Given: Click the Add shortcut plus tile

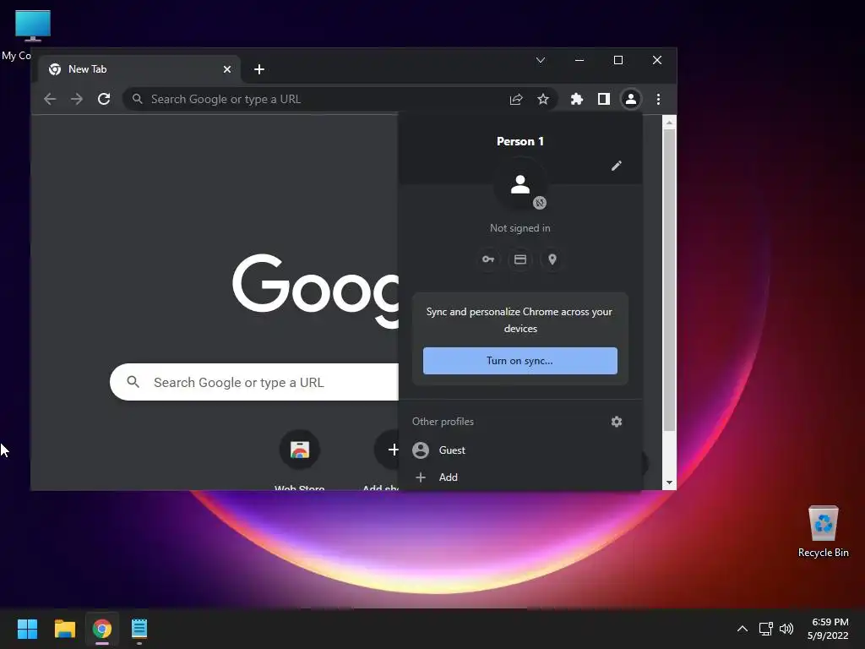Looking at the screenshot, I should pyautogui.click(x=386, y=459).
